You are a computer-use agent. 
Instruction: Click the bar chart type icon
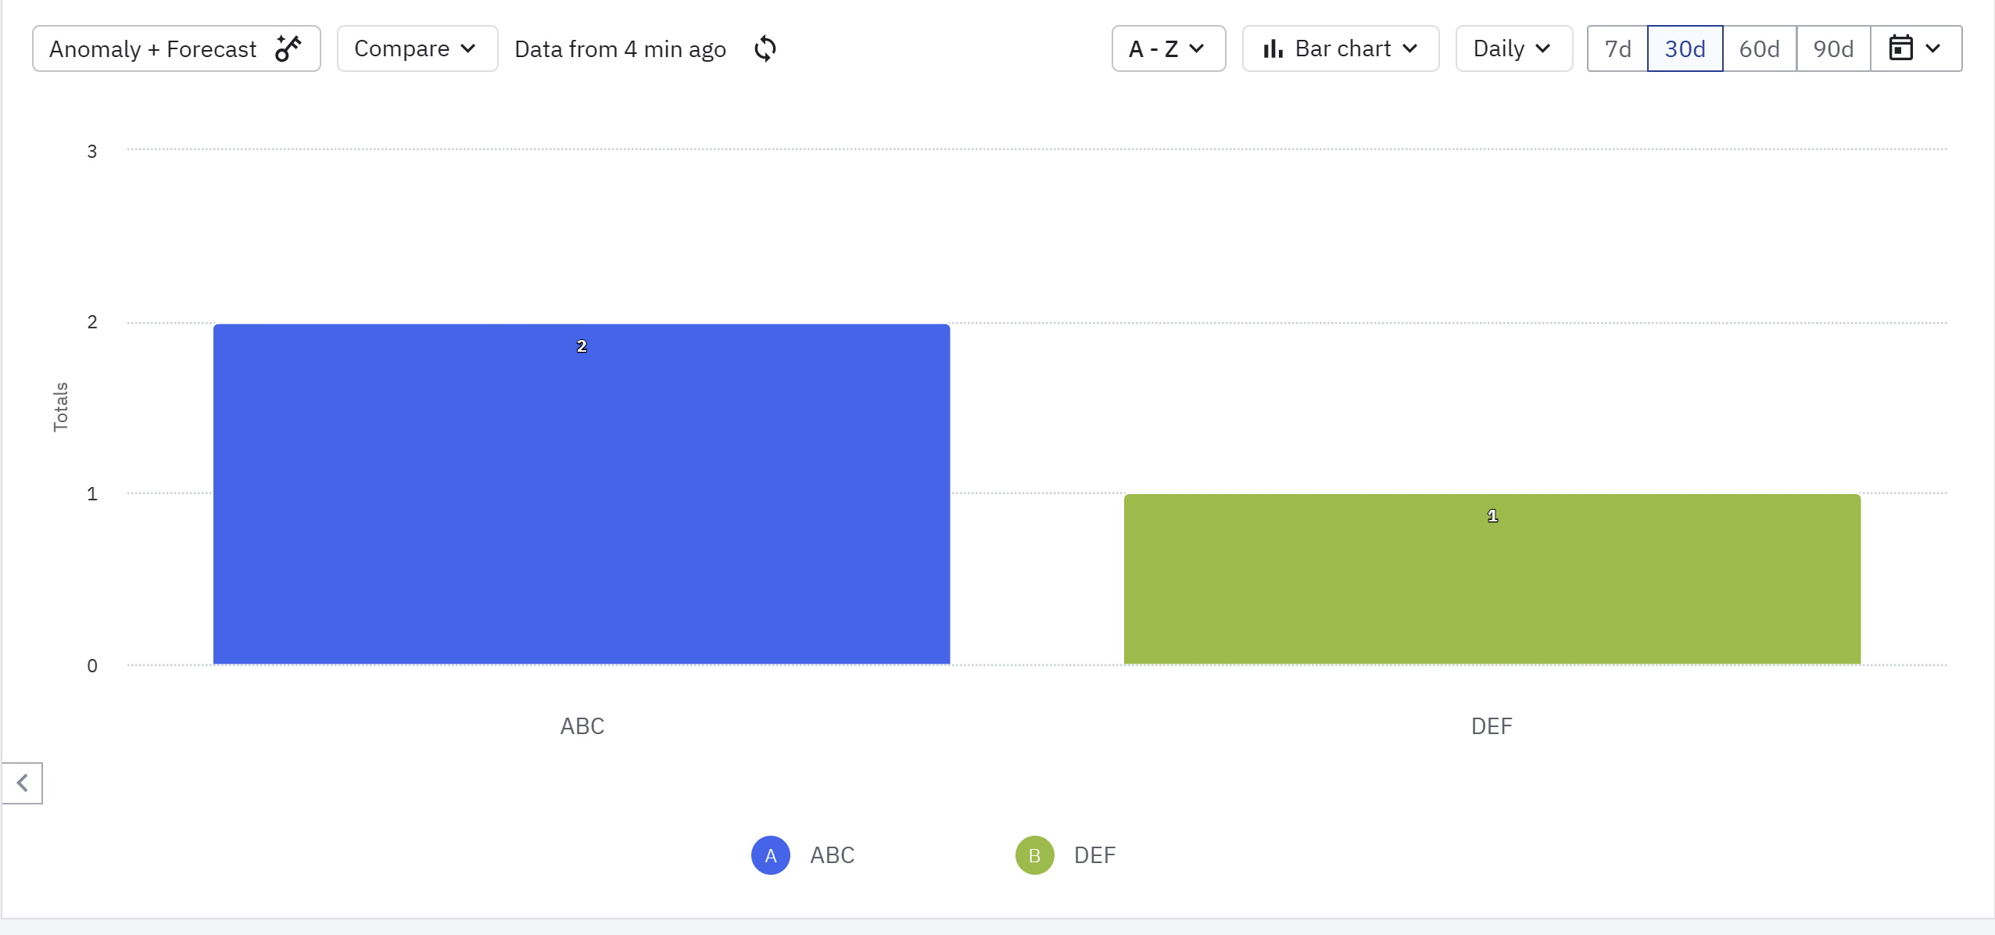1273,48
